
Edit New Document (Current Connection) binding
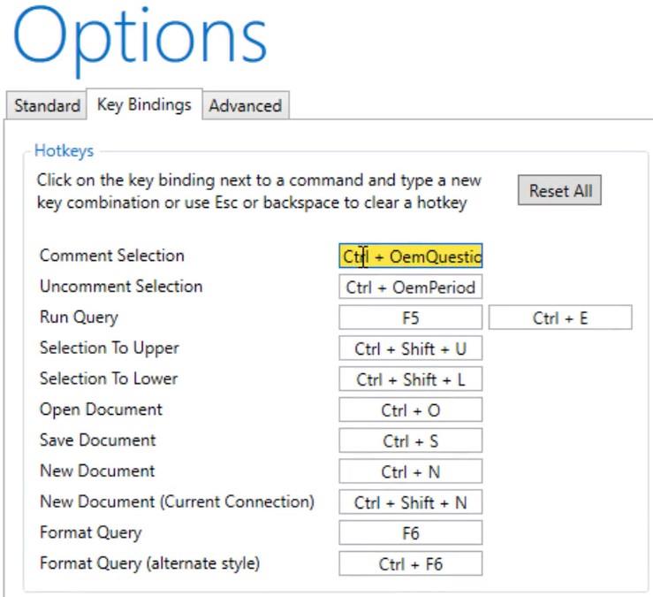(x=411, y=502)
